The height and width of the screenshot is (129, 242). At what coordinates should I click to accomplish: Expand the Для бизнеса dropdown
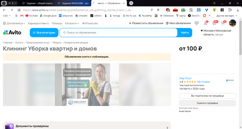[14, 23]
